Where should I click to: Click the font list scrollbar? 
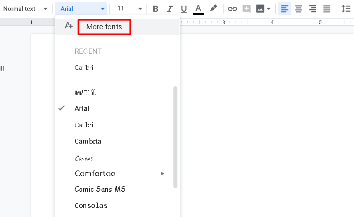[175, 137]
